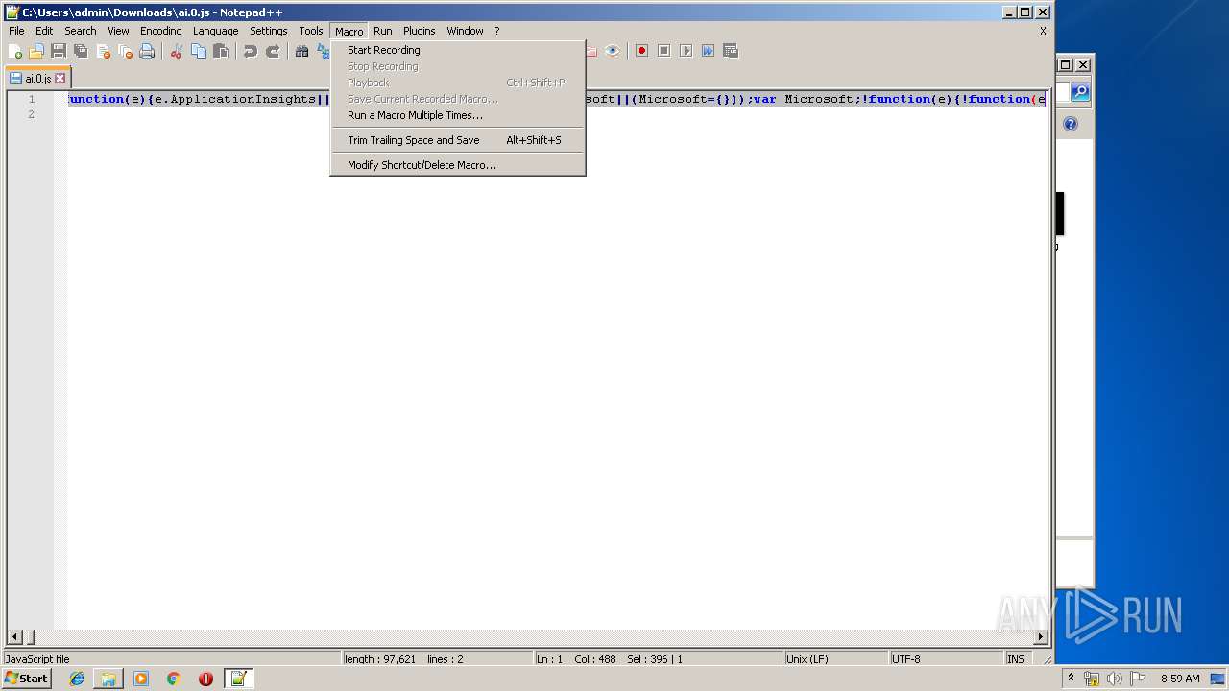1229x691 pixels.
Task: Click the UTF-8 status bar field
Action: pyautogui.click(x=946, y=659)
